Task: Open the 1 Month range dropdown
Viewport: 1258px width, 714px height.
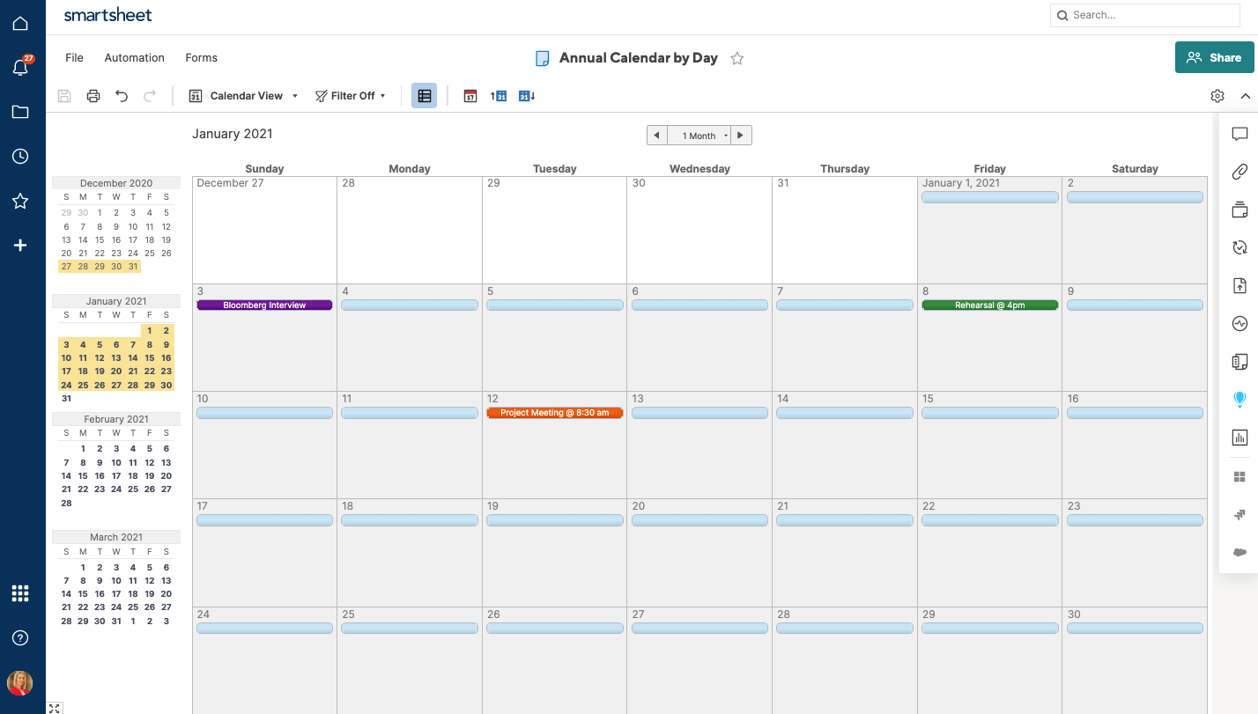Action: 701,136
